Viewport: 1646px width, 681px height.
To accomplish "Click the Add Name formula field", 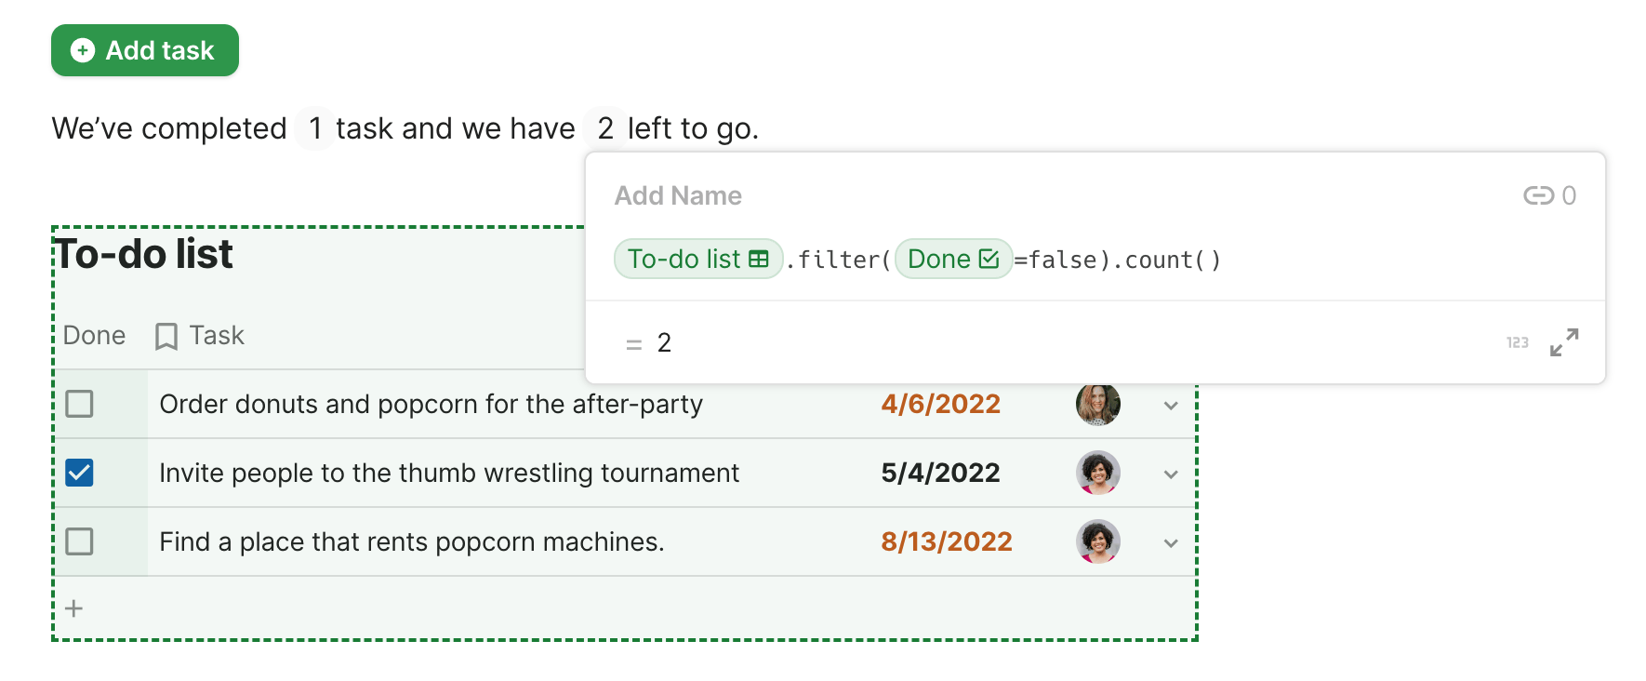I will (678, 195).
